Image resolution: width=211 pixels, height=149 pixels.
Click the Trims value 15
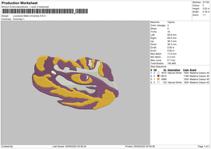pos(169,32)
